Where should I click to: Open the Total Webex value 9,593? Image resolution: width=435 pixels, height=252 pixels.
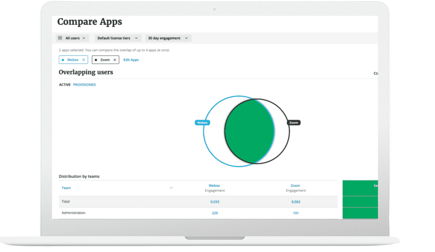pyautogui.click(x=215, y=202)
